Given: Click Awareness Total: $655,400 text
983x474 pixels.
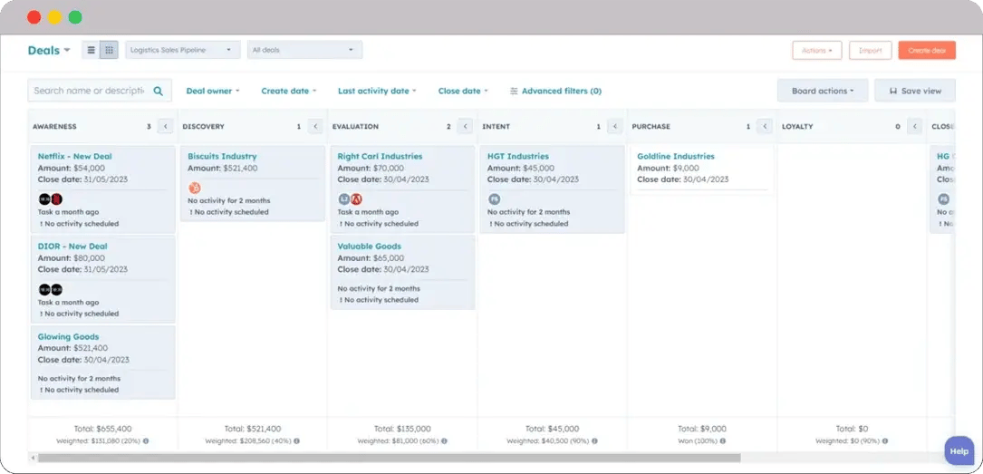Looking at the screenshot, I should coord(102,429).
